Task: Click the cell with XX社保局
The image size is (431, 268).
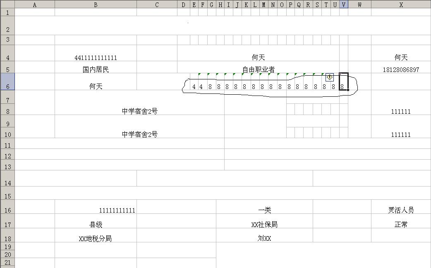Action: click(x=264, y=225)
